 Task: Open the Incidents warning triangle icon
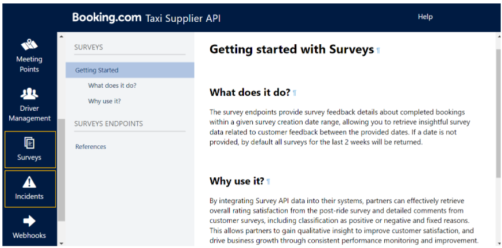coord(29,182)
